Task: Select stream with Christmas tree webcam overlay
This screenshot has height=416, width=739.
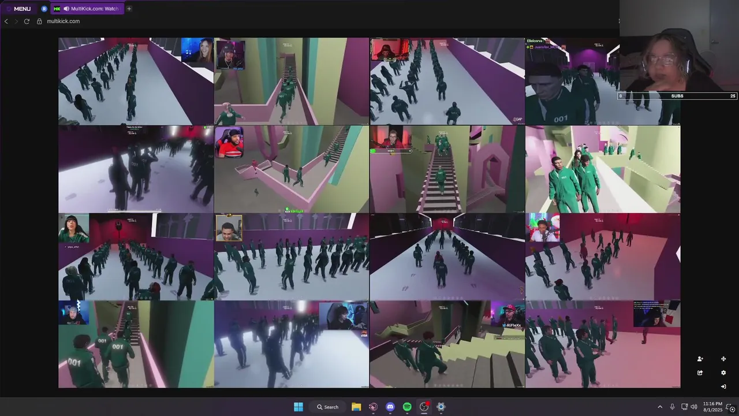Action: click(x=603, y=257)
